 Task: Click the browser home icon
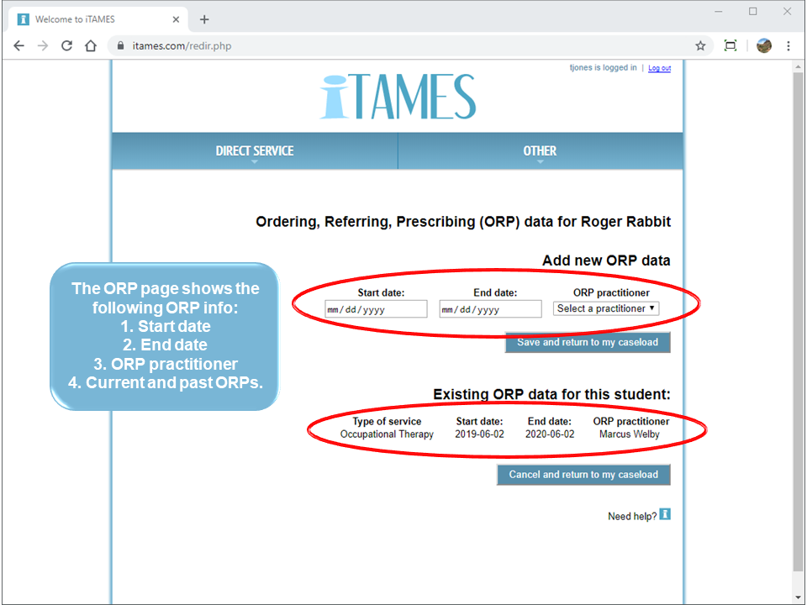click(91, 45)
